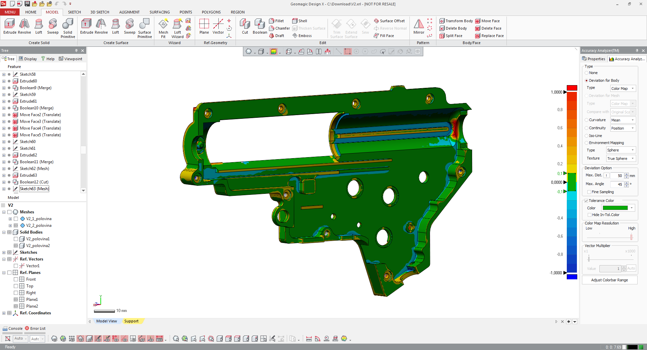Toggle the Hide In-Tol.Color checkbox
Viewport: 647px width, 350px height.
(589, 215)
